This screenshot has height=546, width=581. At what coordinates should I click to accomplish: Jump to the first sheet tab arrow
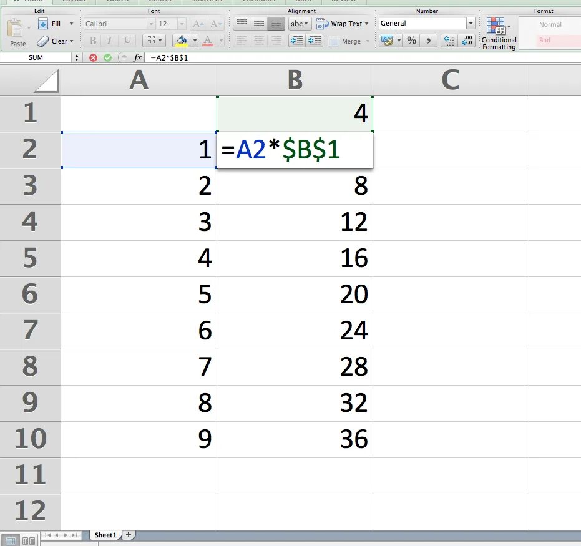tap(47, 535)
